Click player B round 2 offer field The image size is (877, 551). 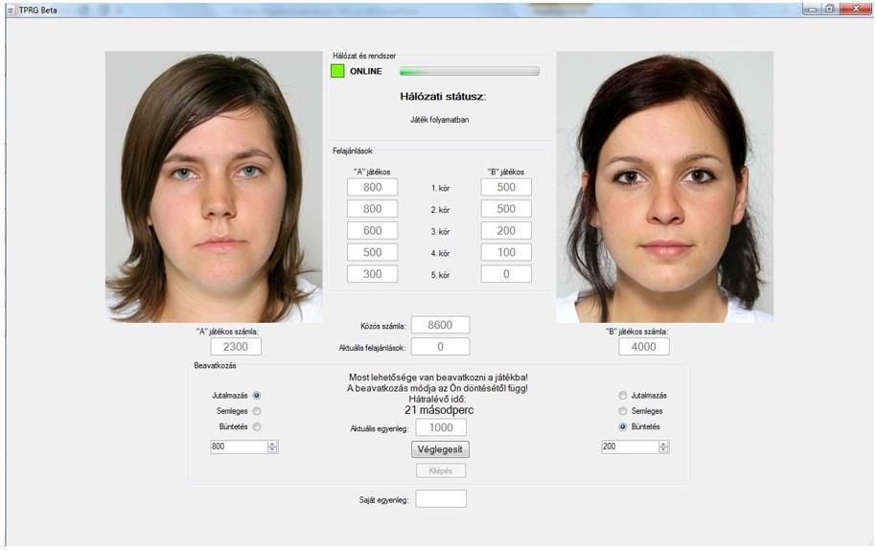pos(506,209)
